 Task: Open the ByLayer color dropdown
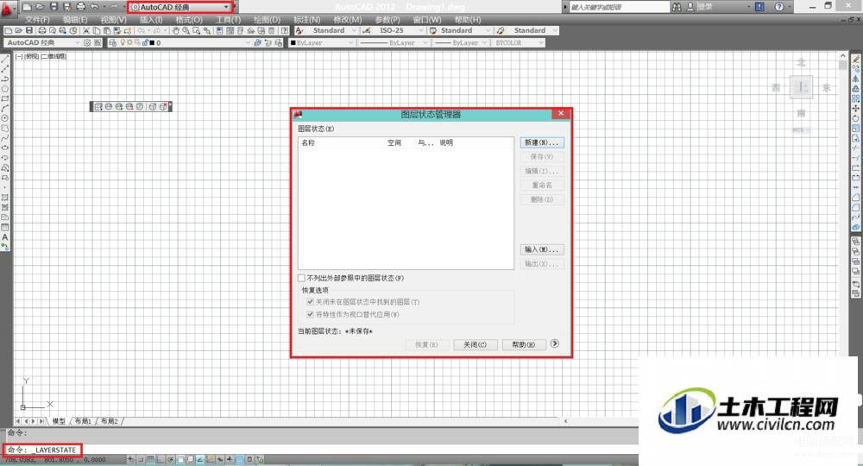coord(323,42)
